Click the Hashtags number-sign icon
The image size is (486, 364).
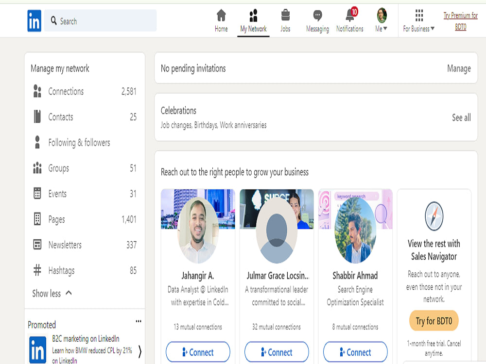pos(37,270)
